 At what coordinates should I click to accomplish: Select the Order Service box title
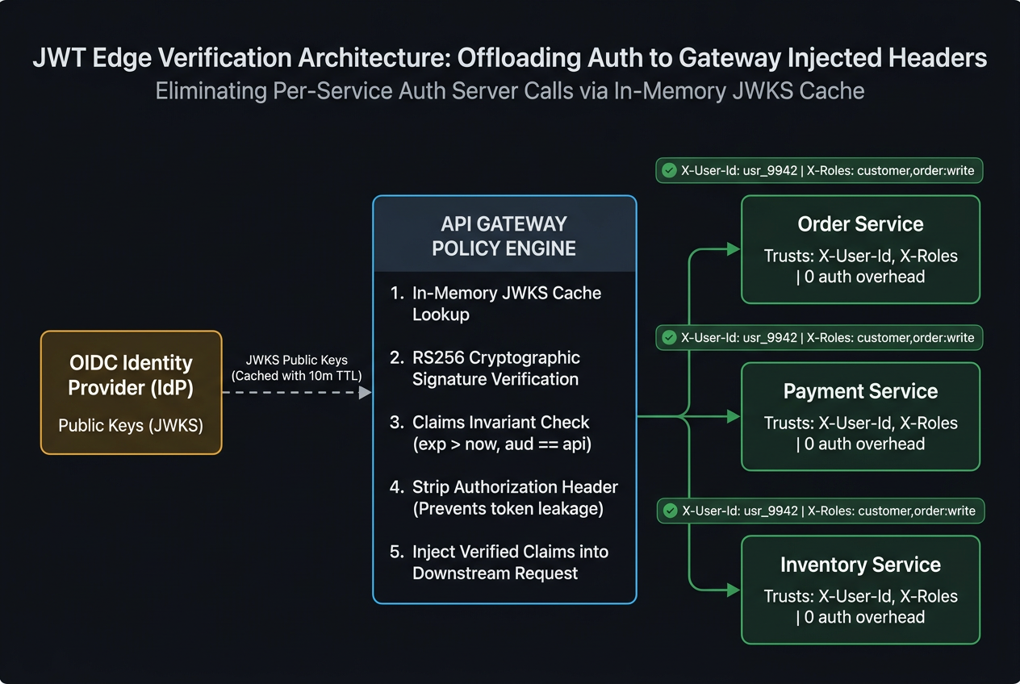[860, 224]
